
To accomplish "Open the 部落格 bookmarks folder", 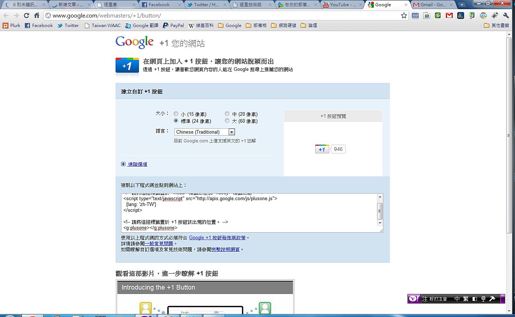I will click(256, 26).
